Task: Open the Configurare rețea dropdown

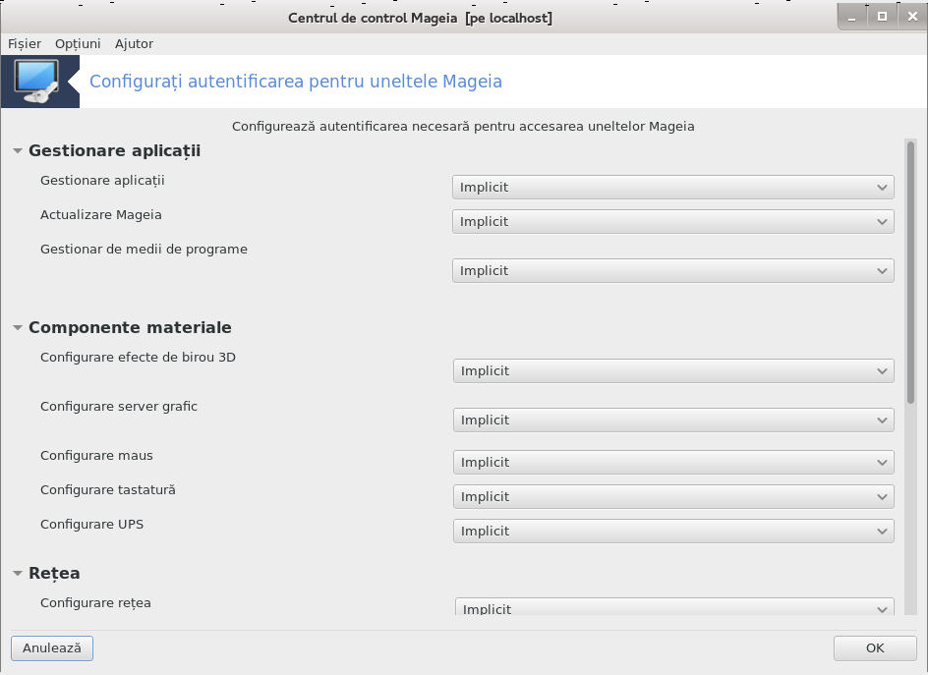Action: 674,607
